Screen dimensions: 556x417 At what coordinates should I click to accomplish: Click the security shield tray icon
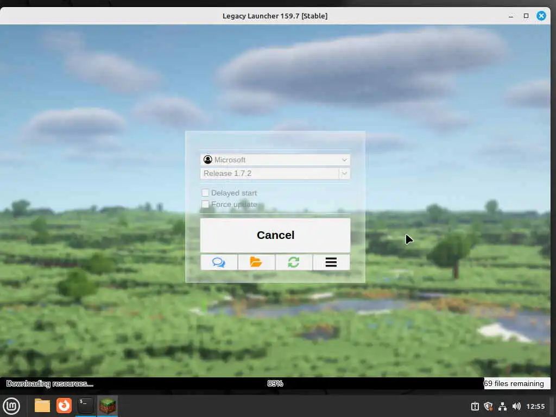(x=488, y=406)
